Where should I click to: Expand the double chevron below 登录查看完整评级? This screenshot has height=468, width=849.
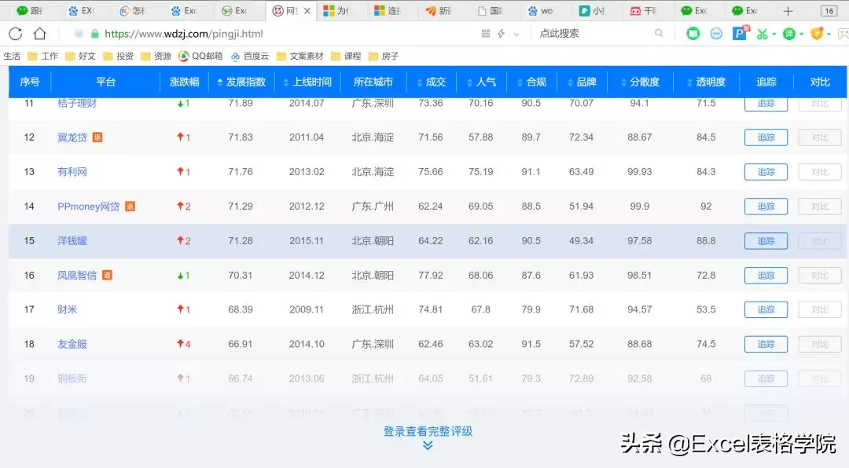click(428, 445)
